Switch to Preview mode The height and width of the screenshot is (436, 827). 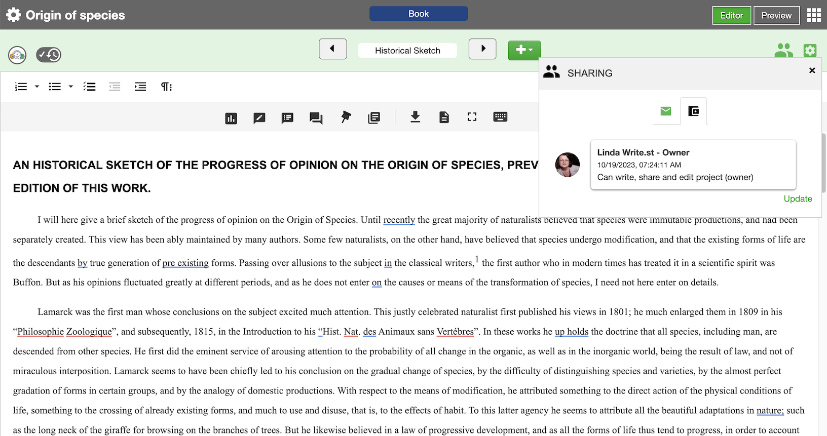point(776,15)
